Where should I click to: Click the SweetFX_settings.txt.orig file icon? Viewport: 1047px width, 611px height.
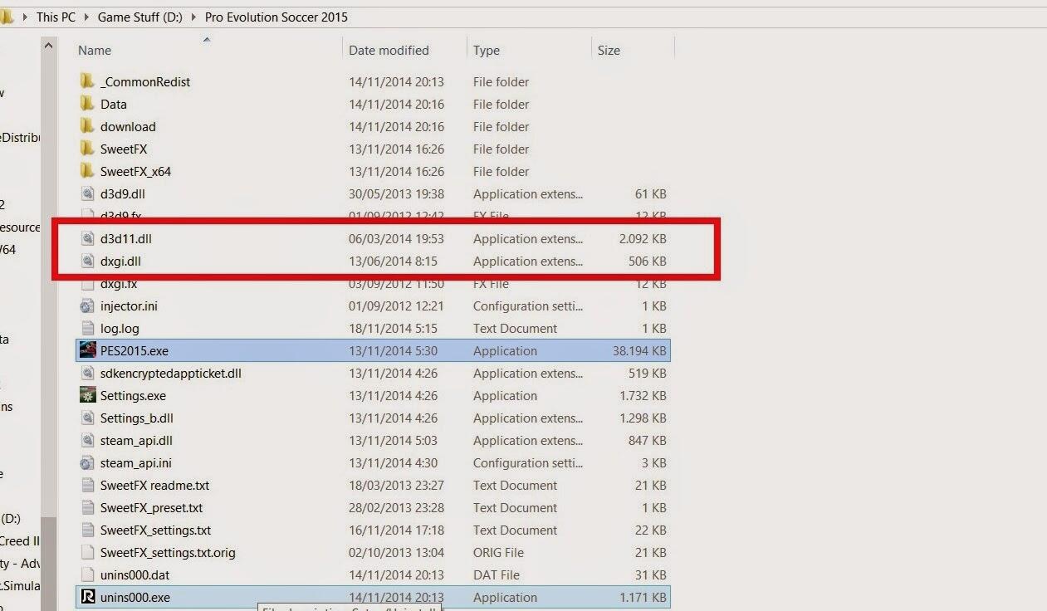tap(87, 552)
